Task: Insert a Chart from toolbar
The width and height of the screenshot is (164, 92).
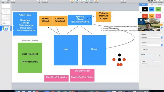Action: pyautogui.click(x=77, y=1)
